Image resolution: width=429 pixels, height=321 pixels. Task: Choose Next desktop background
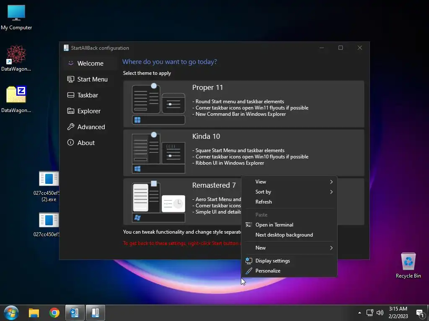[x=289, y=235]
